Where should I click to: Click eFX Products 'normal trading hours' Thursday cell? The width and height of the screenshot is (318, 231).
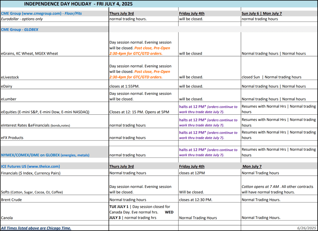pyautogui.click(x=127, y=138)
